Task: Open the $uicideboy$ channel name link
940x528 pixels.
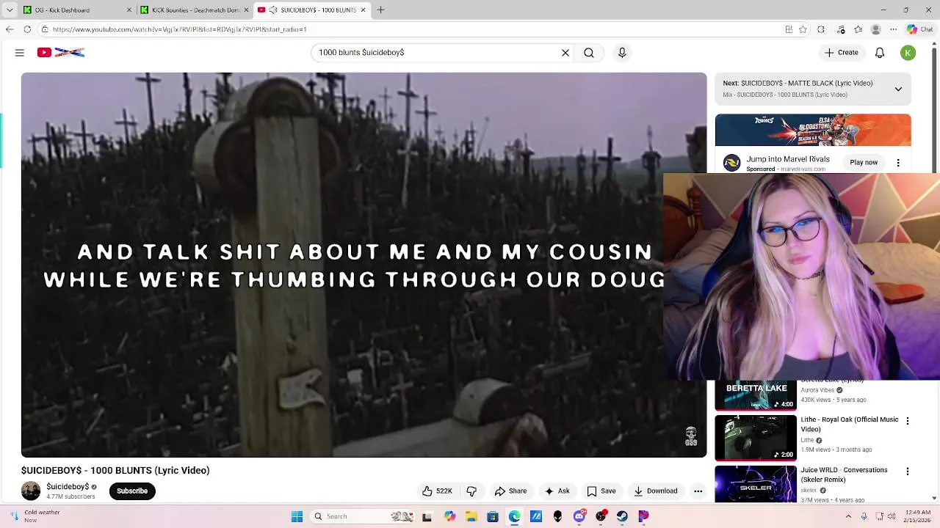Action: tap(68, 487)
